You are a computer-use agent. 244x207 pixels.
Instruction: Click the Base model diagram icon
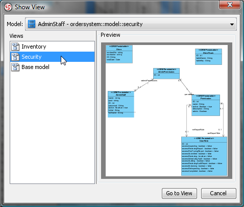(15, 67)
